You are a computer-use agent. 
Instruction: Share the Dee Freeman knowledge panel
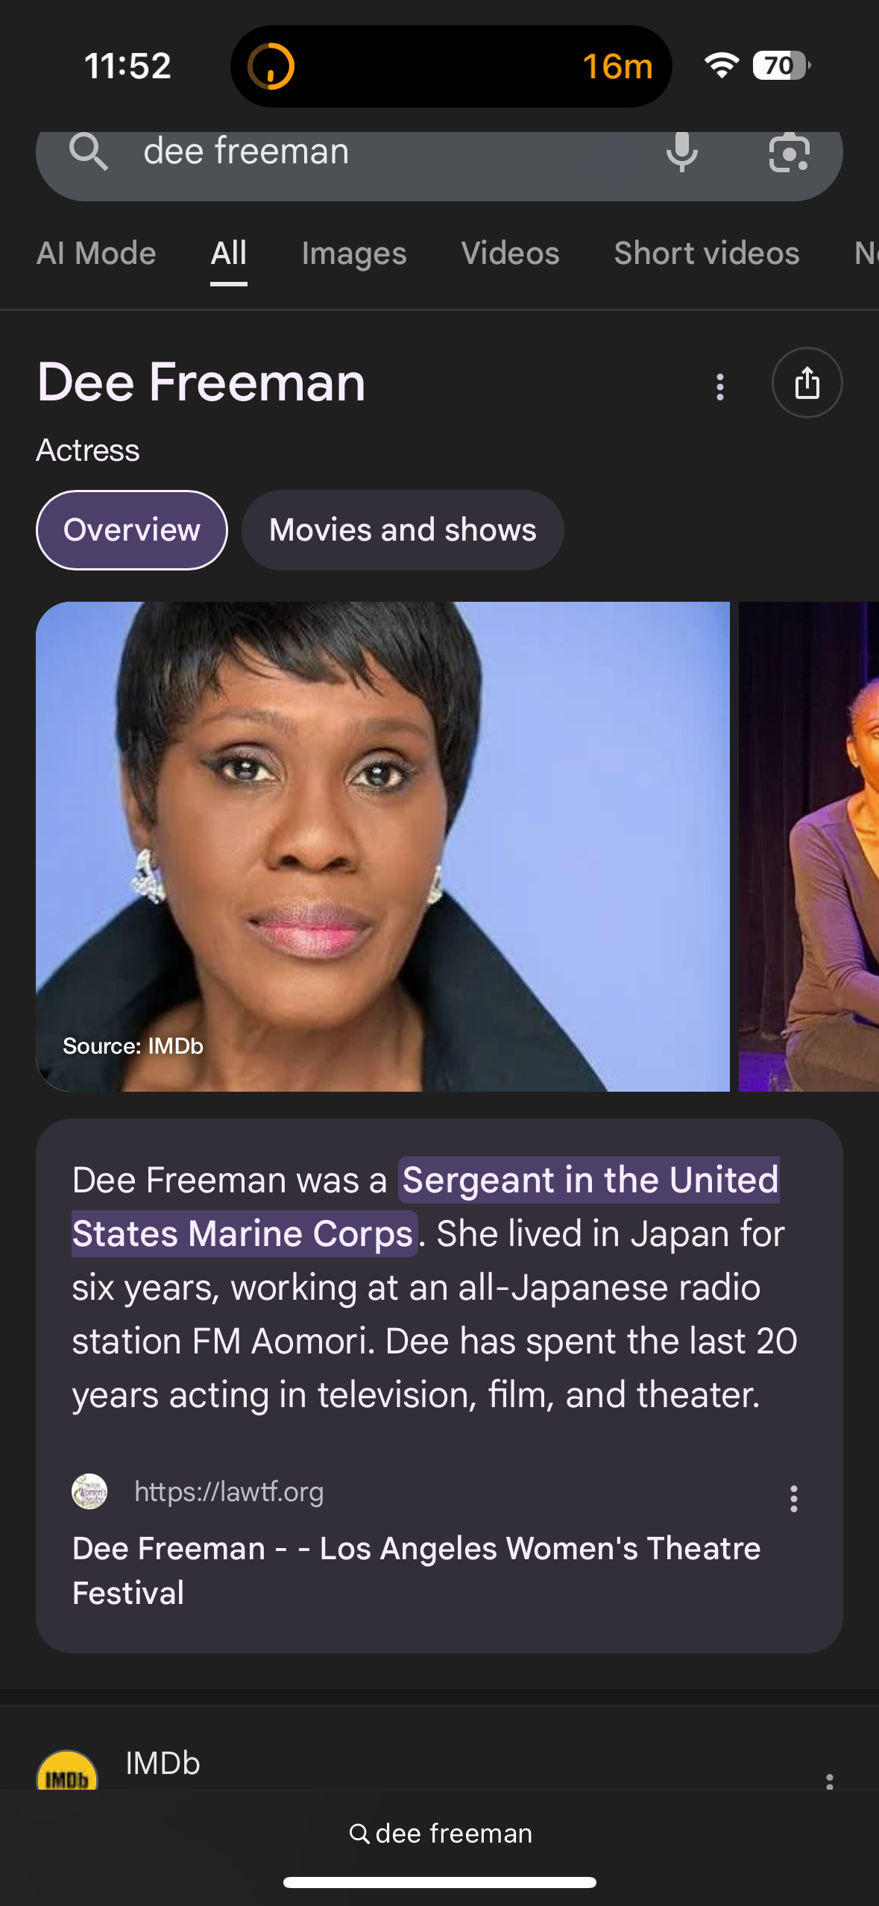point(807,383)
